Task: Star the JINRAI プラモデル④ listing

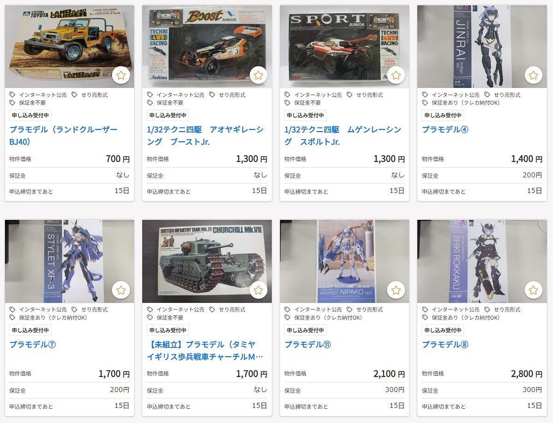Action: 533,75
